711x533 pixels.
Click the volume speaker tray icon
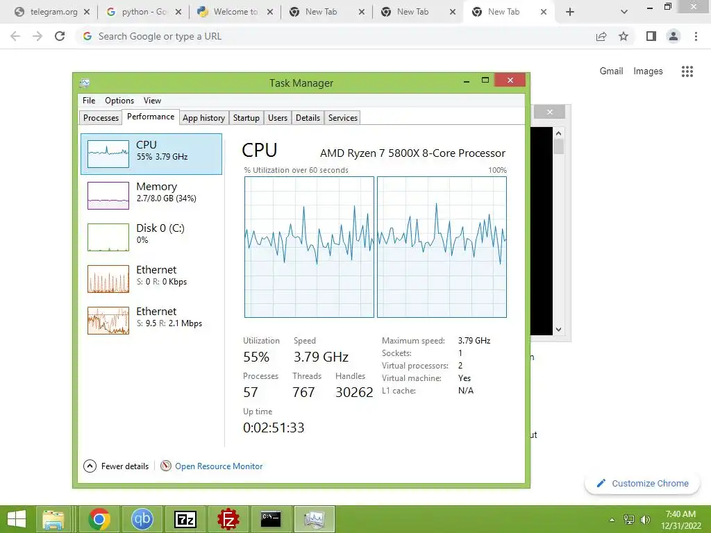645,519
